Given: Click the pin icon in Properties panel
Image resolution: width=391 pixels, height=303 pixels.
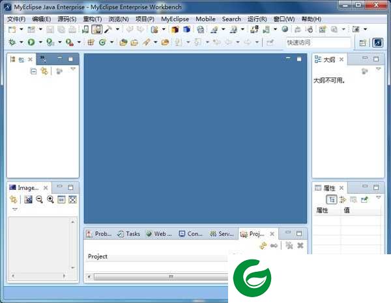Looking at the screenshot, I should pos(364,199).
